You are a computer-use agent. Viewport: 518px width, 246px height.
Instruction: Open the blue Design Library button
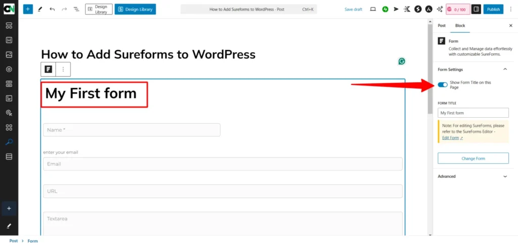click(x=136, y=9)
